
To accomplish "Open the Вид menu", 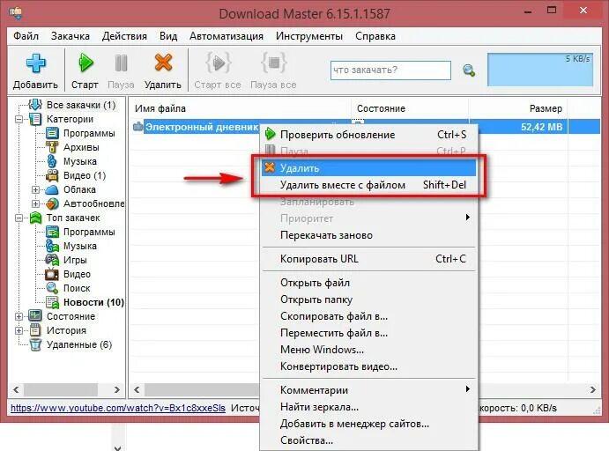I will pos(168,36).
